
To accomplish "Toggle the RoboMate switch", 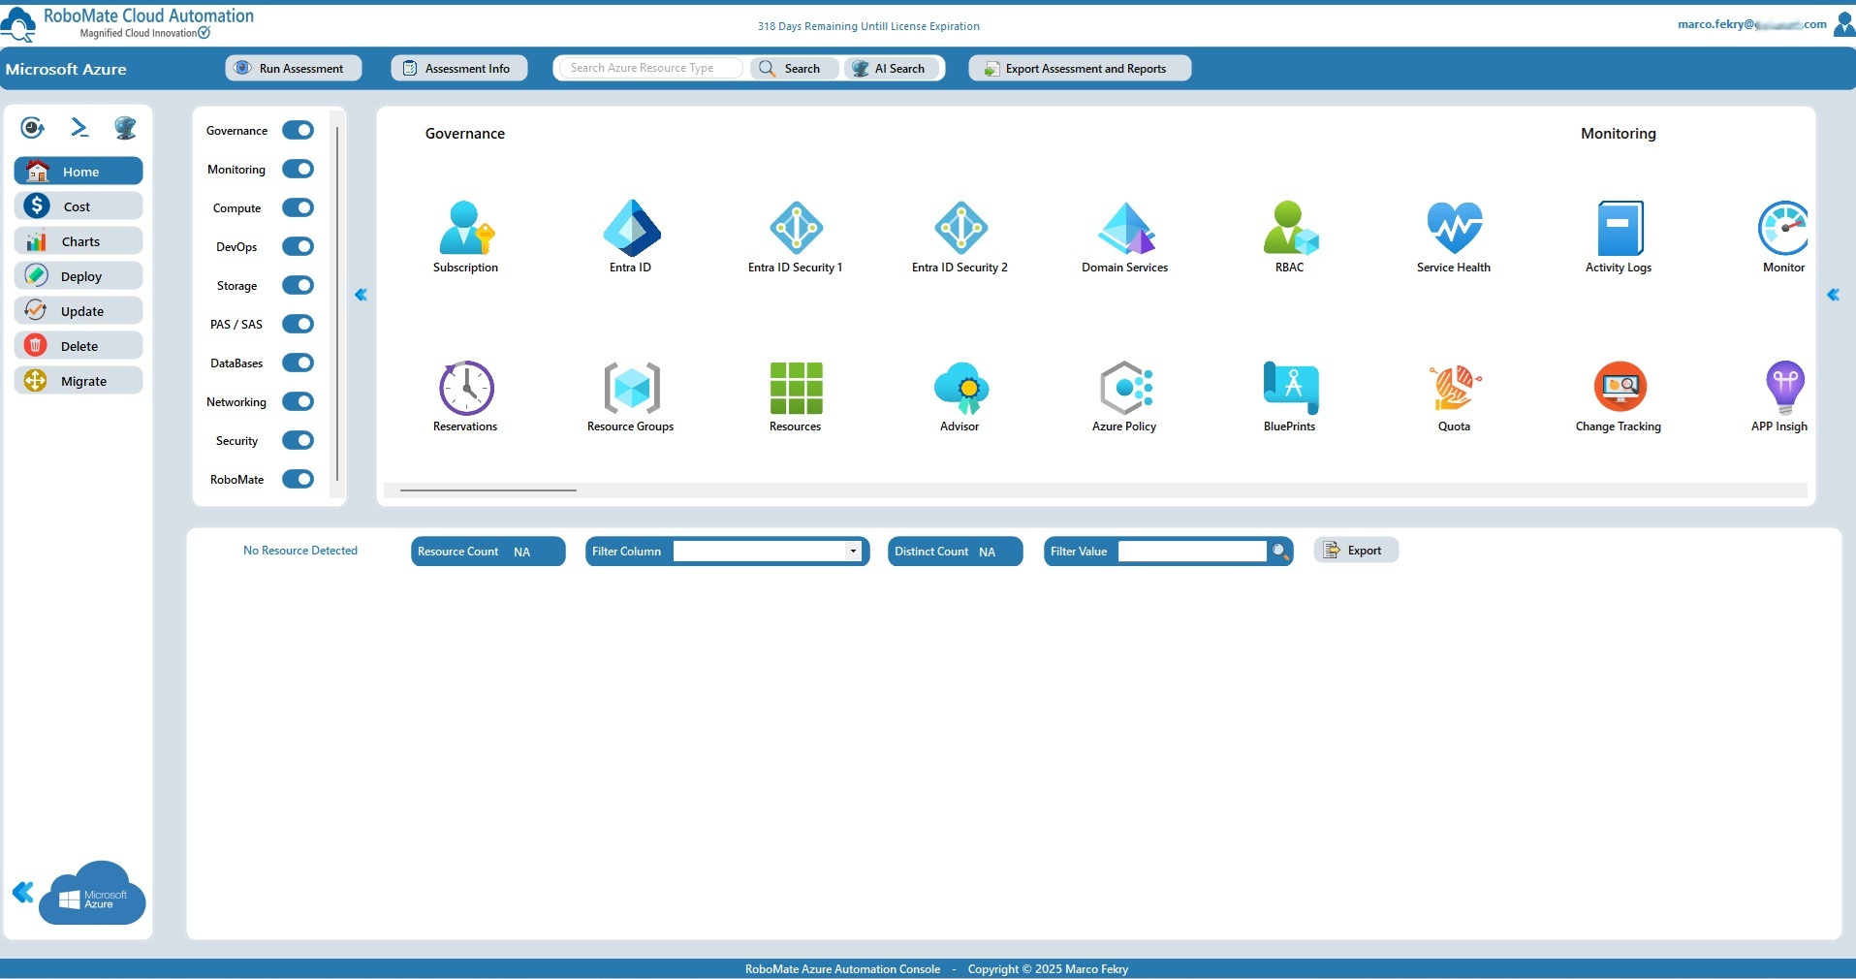I will tap(299, 479).
